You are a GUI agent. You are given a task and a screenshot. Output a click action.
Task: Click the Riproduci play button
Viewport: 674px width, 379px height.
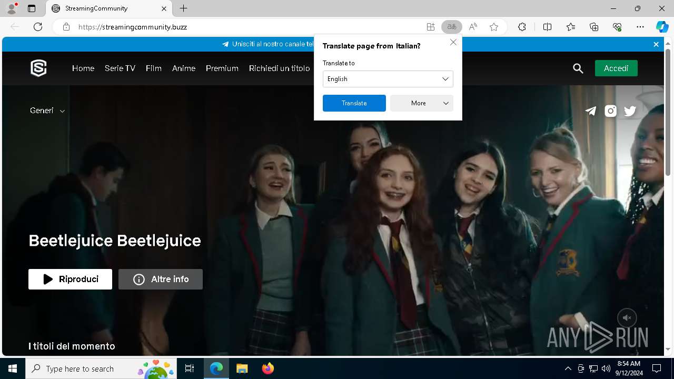pyautogui.click(x=70, y=280)
